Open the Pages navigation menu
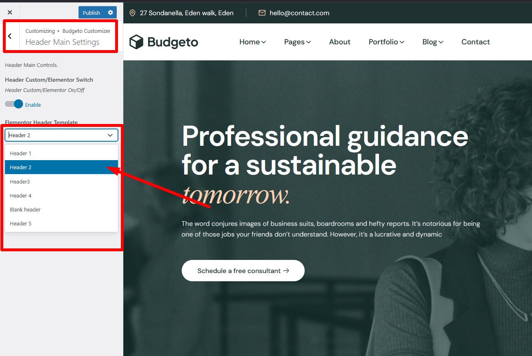532x356 pixels. (x=297, y=42)
